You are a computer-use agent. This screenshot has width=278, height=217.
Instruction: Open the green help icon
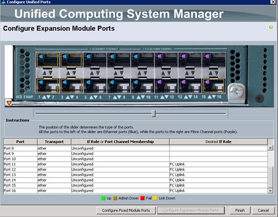(x=271, y=27)
